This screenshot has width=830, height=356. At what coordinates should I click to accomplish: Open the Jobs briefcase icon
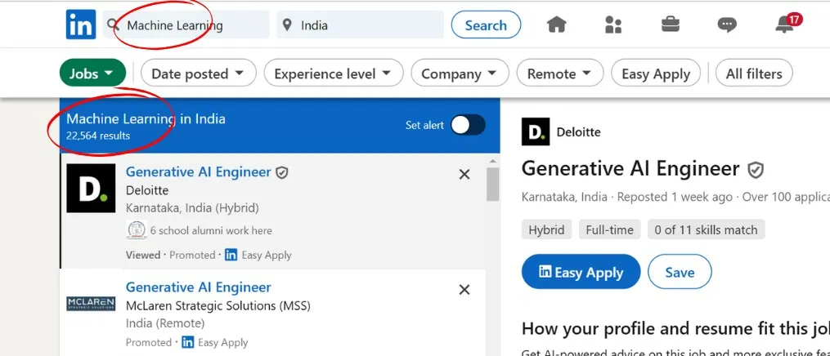click(x=671, y=25)
